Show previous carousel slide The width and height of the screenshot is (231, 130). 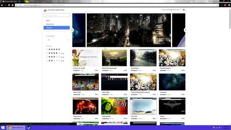click(72, 30)
